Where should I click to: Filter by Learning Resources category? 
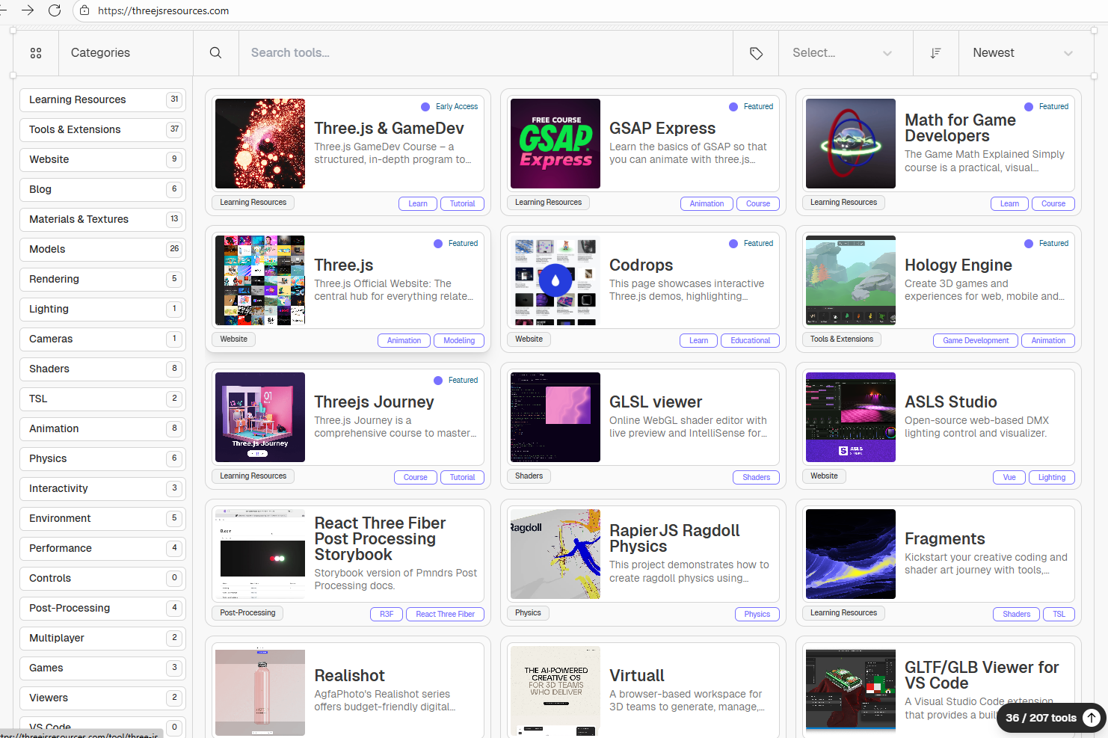tap(102, 99)
